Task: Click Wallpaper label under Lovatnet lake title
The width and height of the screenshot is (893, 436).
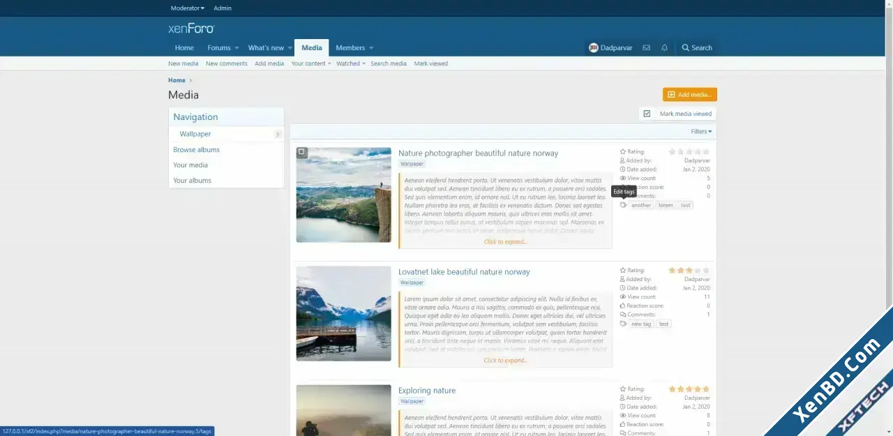Action: 412,283
